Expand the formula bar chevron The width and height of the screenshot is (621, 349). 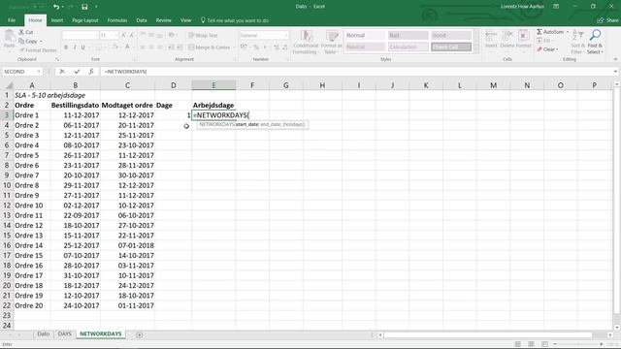click(x=615, y=72)
